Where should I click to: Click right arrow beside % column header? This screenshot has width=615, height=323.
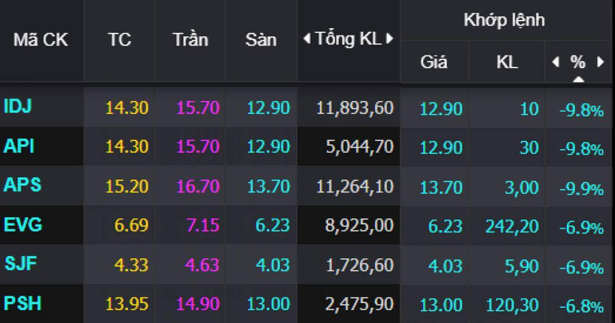601,62
